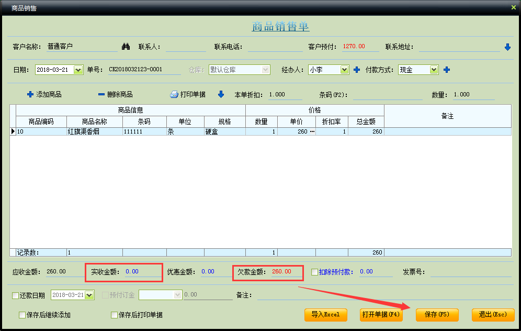The height and width of the screenshot is (331, 521).
Task: Click the 应收金额 value 260.00
Action: coord(56,271)
